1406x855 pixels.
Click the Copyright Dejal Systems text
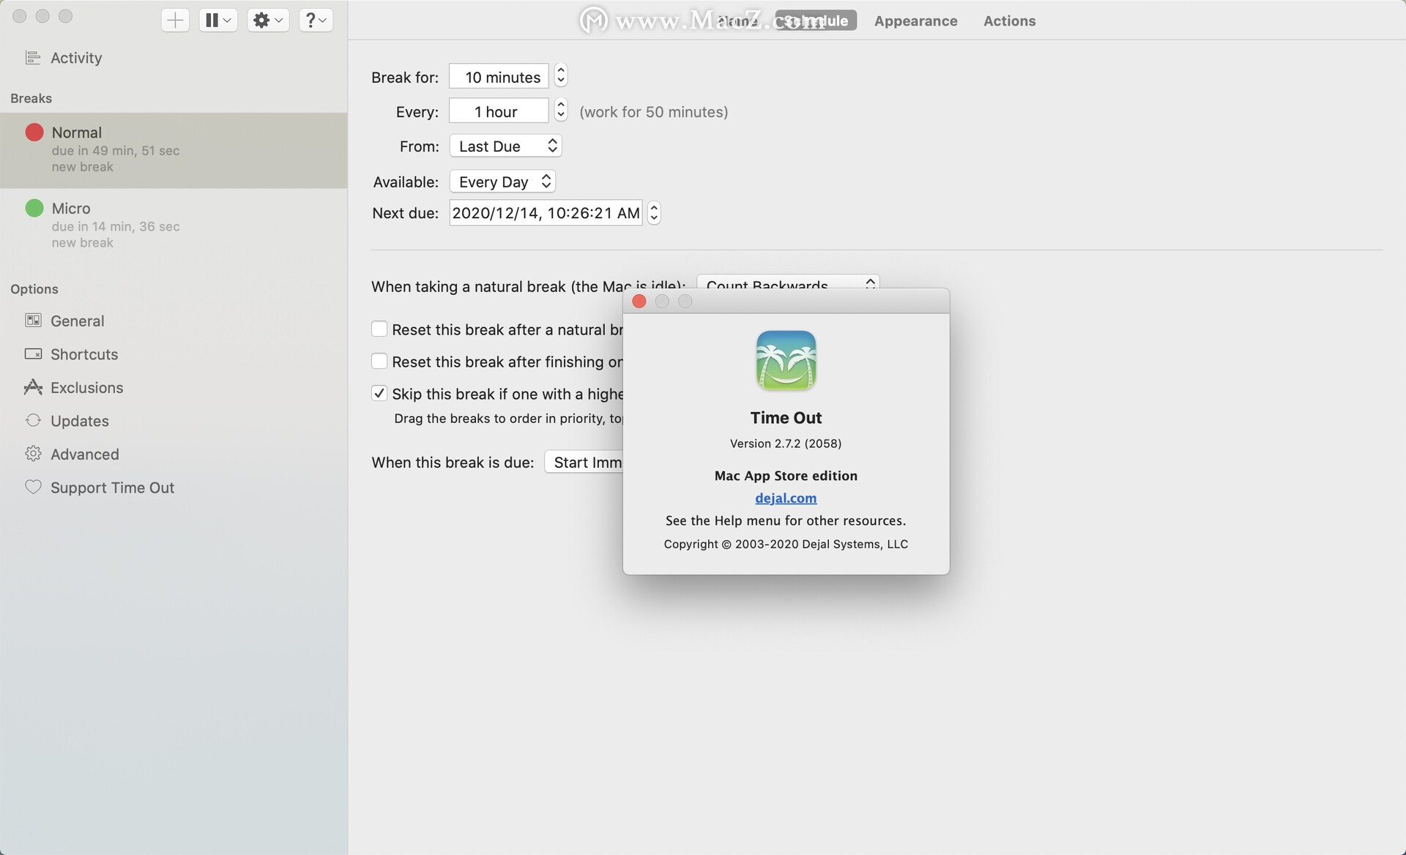[786, 544]
